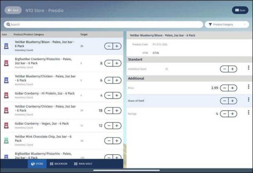Increase Inventory Count in detail panel

(233, 69)
